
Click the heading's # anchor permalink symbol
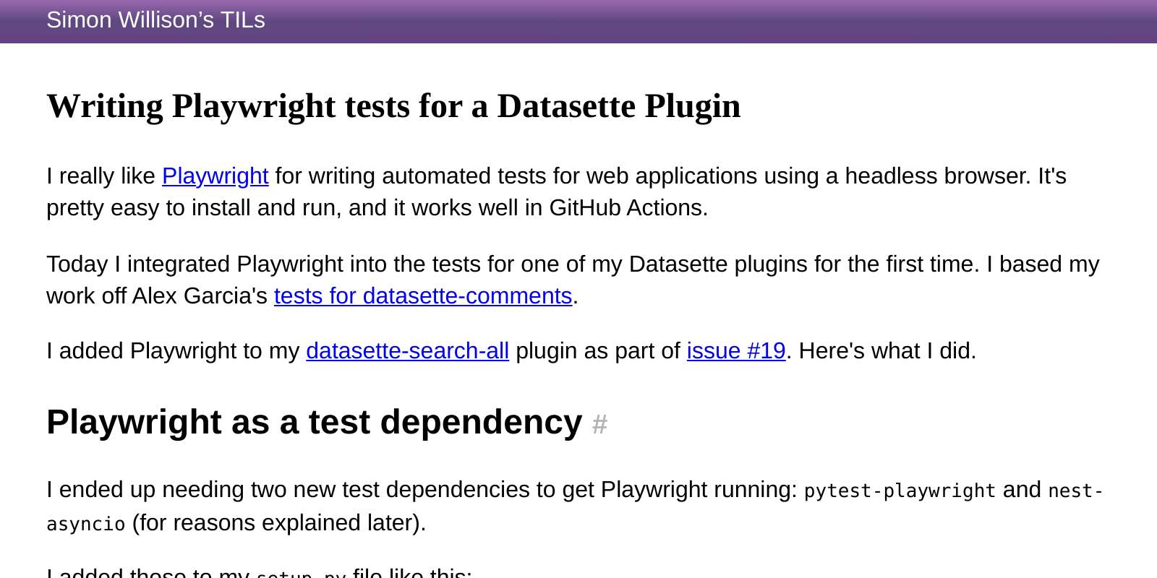tap(599, 425)
